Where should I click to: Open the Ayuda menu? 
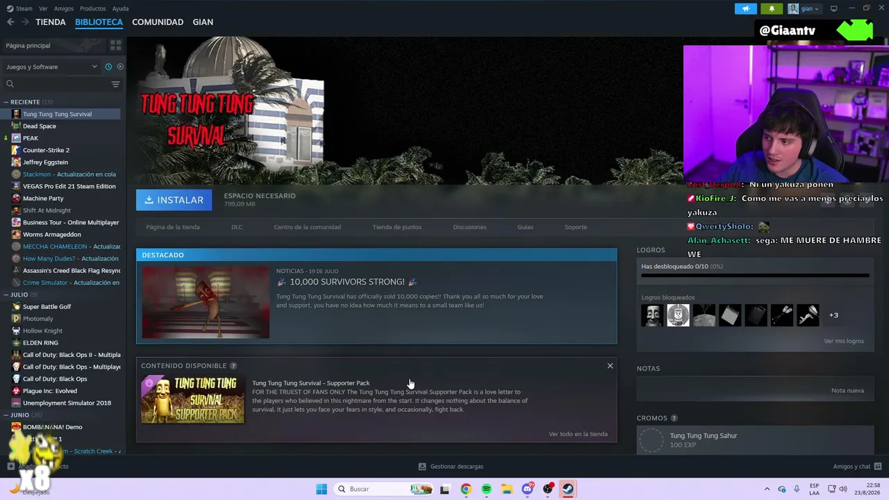click(x=120, y=8)
